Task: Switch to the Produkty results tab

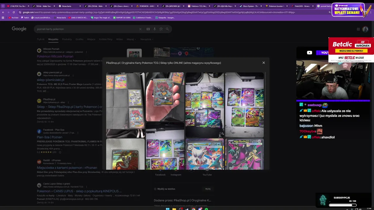Action: 67,39
